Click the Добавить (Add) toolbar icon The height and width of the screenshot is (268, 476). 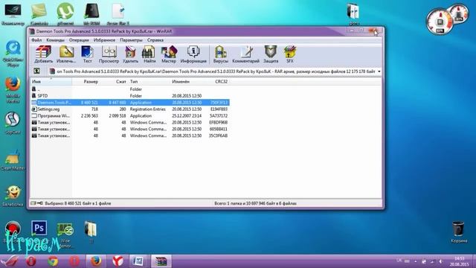(x=43, y=54)
